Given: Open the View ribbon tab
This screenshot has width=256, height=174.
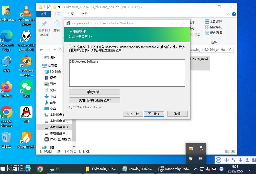Looking at the screenshot, I should (84, 14).
